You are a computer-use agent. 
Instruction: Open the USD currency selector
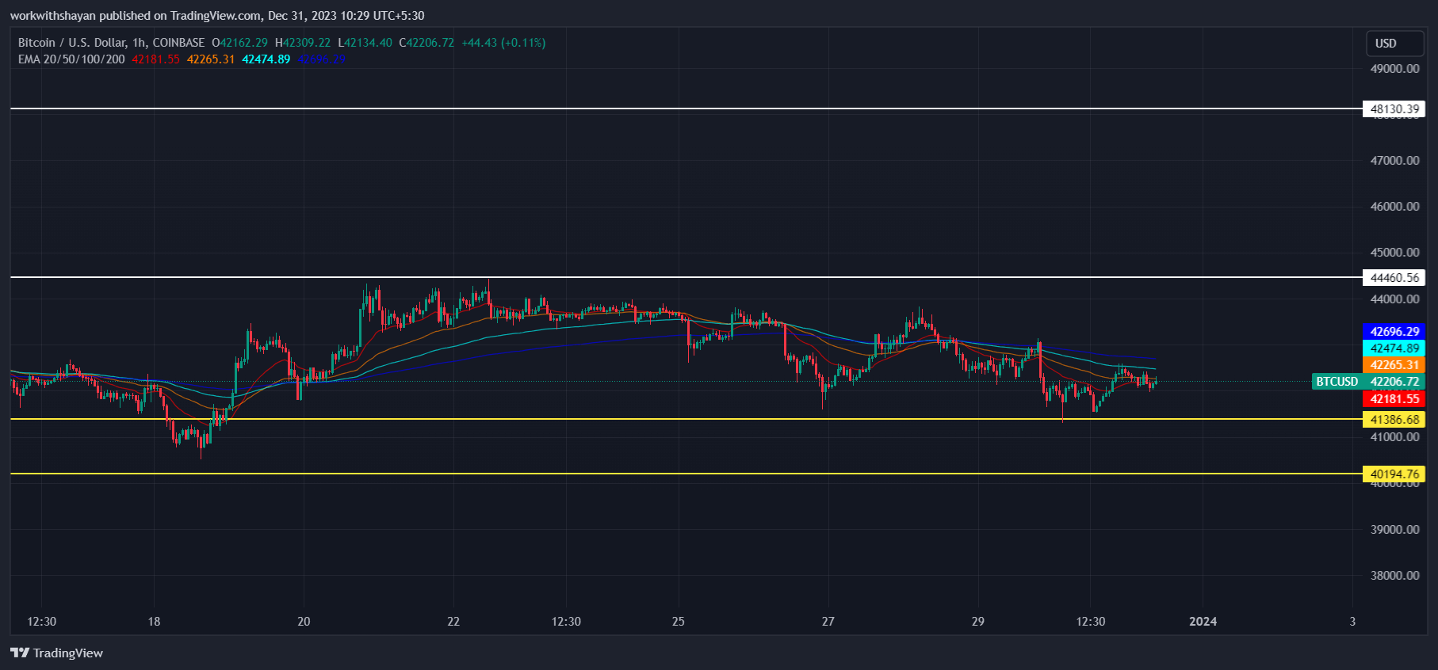click(1394, 44)
